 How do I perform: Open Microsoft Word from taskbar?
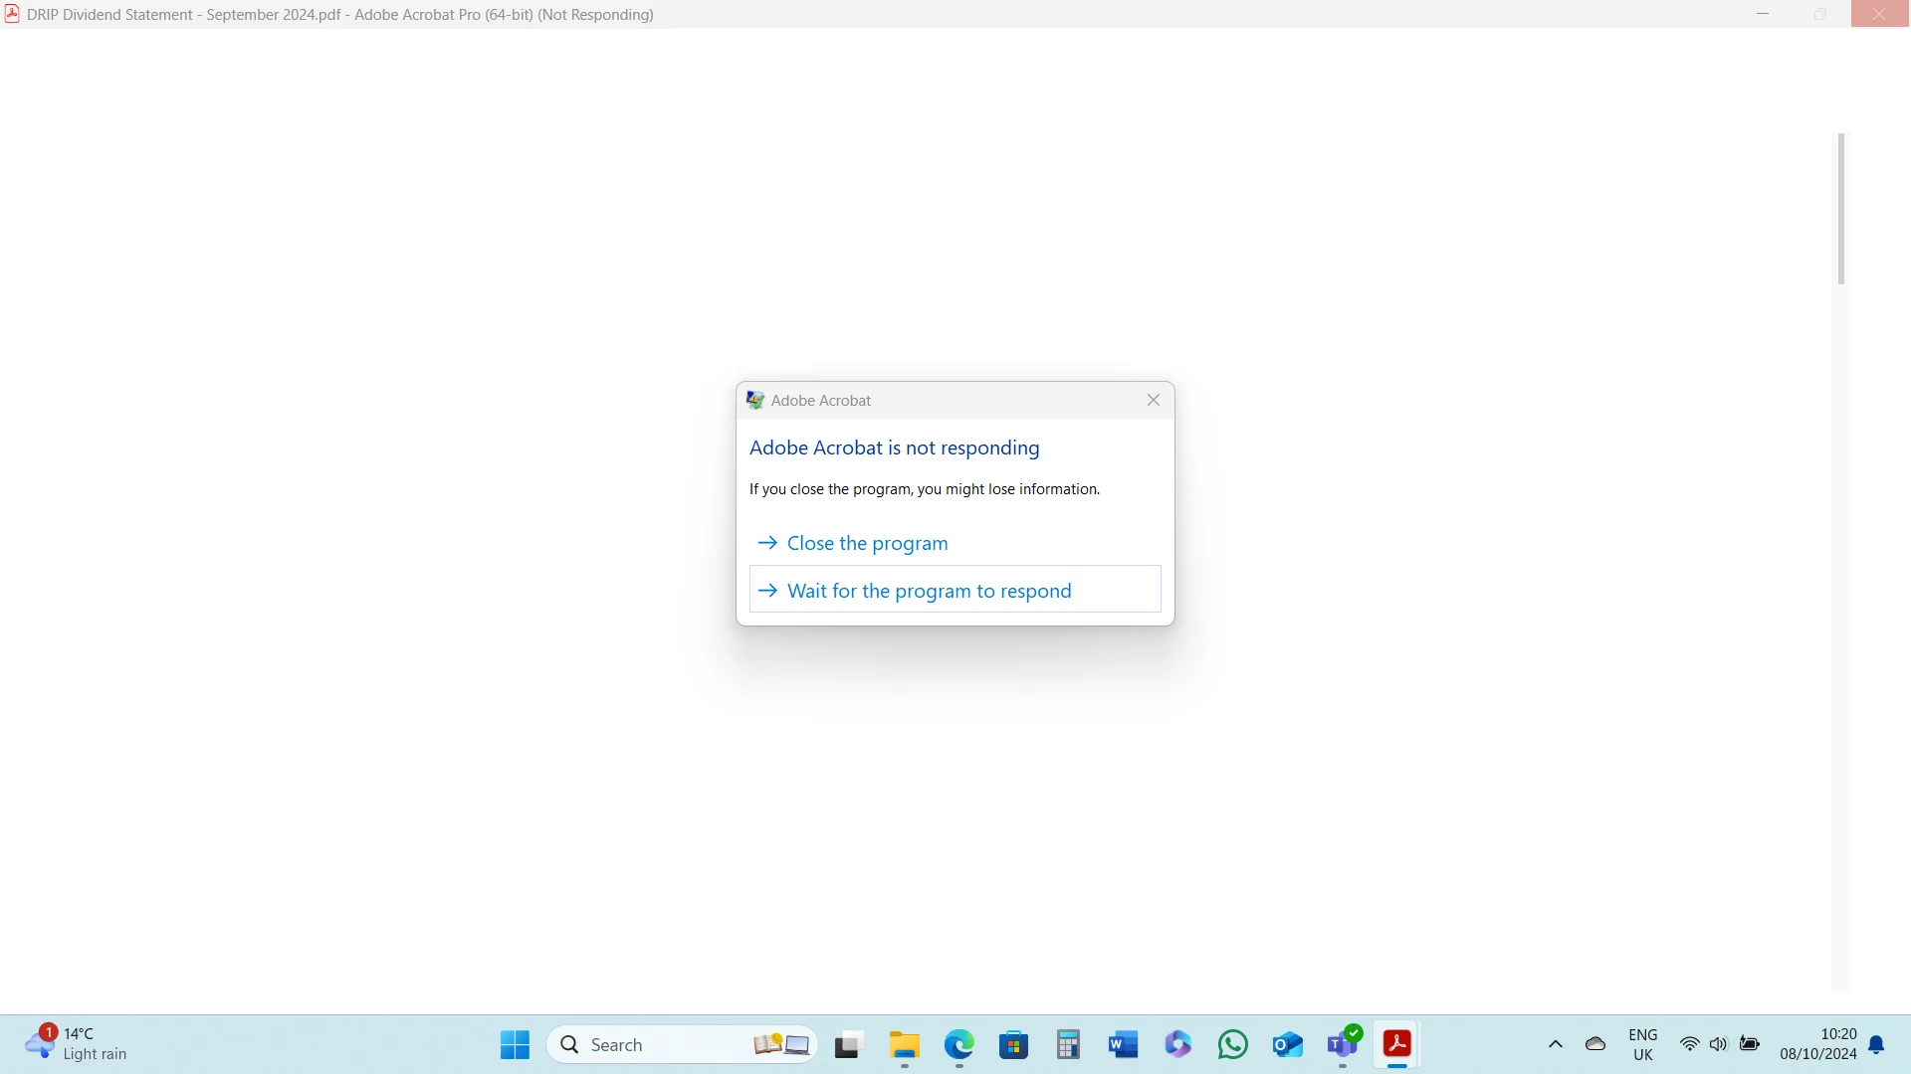[1123, 1044]
